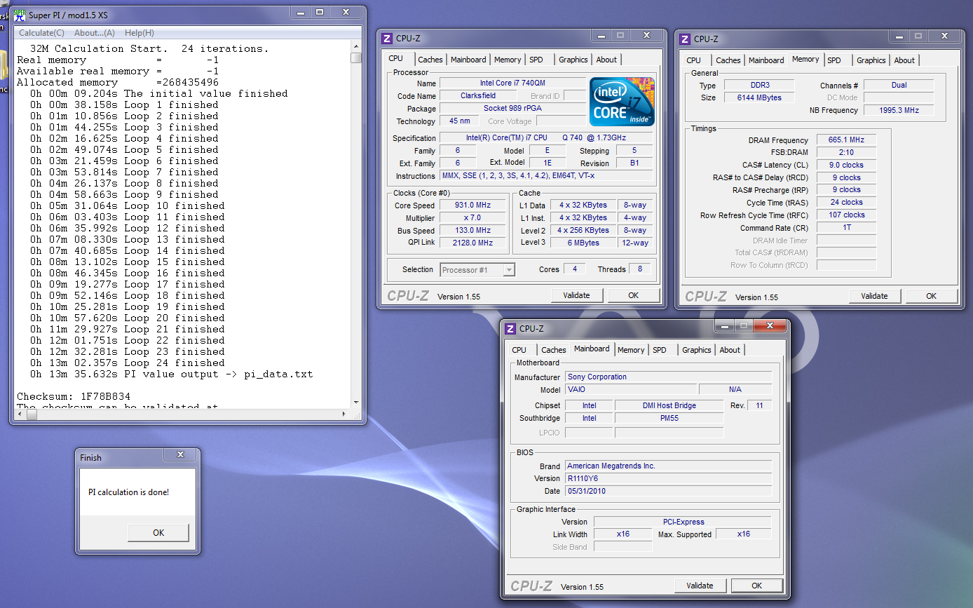Screen dimensions: 973x608
Task: Click the BIOS Date value 05/31/2010
Action: [x=669, y=491]
